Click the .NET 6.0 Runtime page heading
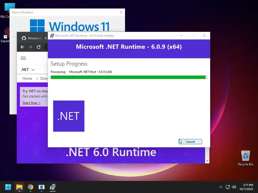The height and width of the screenshot is (193, 258). pyautogui.click(x=111, y=152)
